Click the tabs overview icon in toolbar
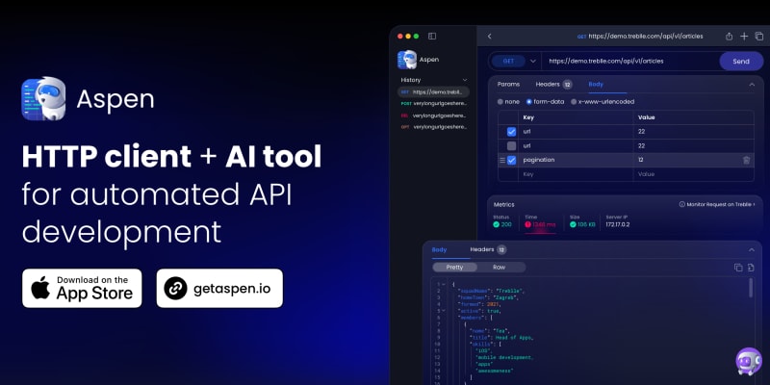Screen dimensions: 770x385 [759, 37]
